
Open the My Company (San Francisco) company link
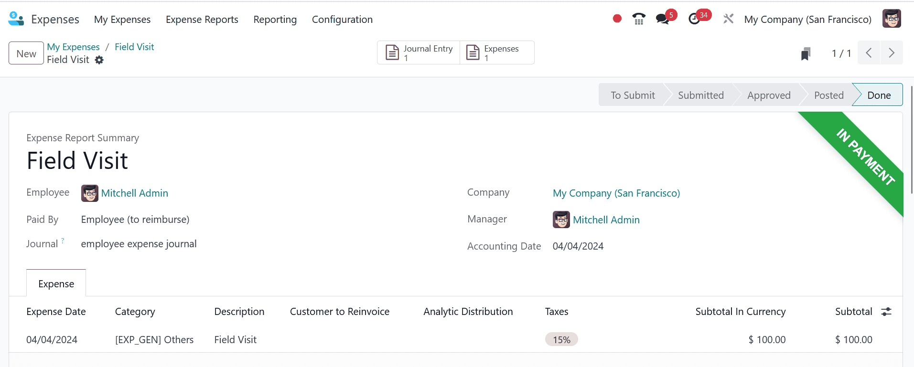coord(616,193)
